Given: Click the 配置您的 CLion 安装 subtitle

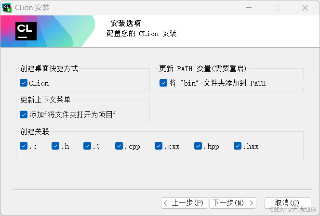Looking at the screenshot, I should (x=141, y=33).
